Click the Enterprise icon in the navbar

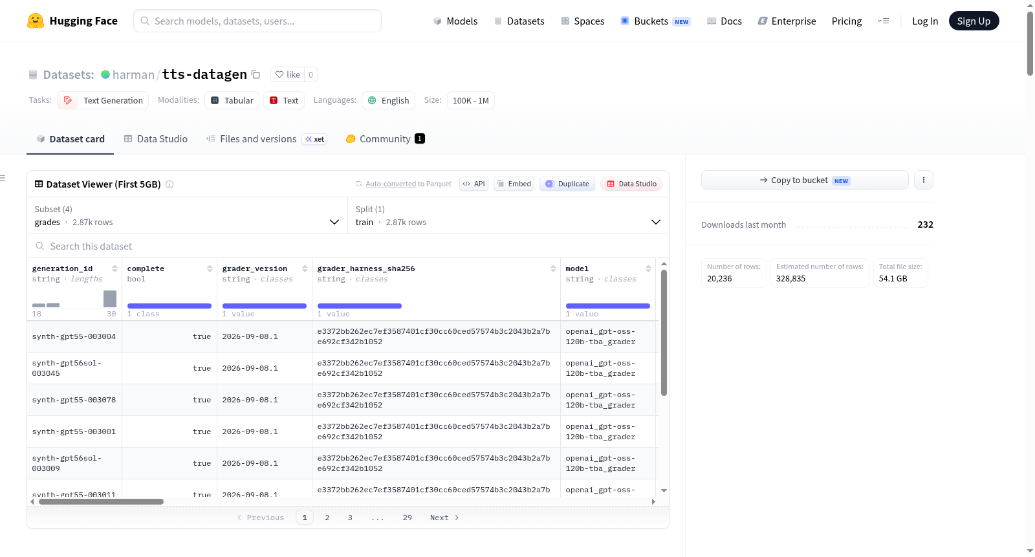[763, 21]
